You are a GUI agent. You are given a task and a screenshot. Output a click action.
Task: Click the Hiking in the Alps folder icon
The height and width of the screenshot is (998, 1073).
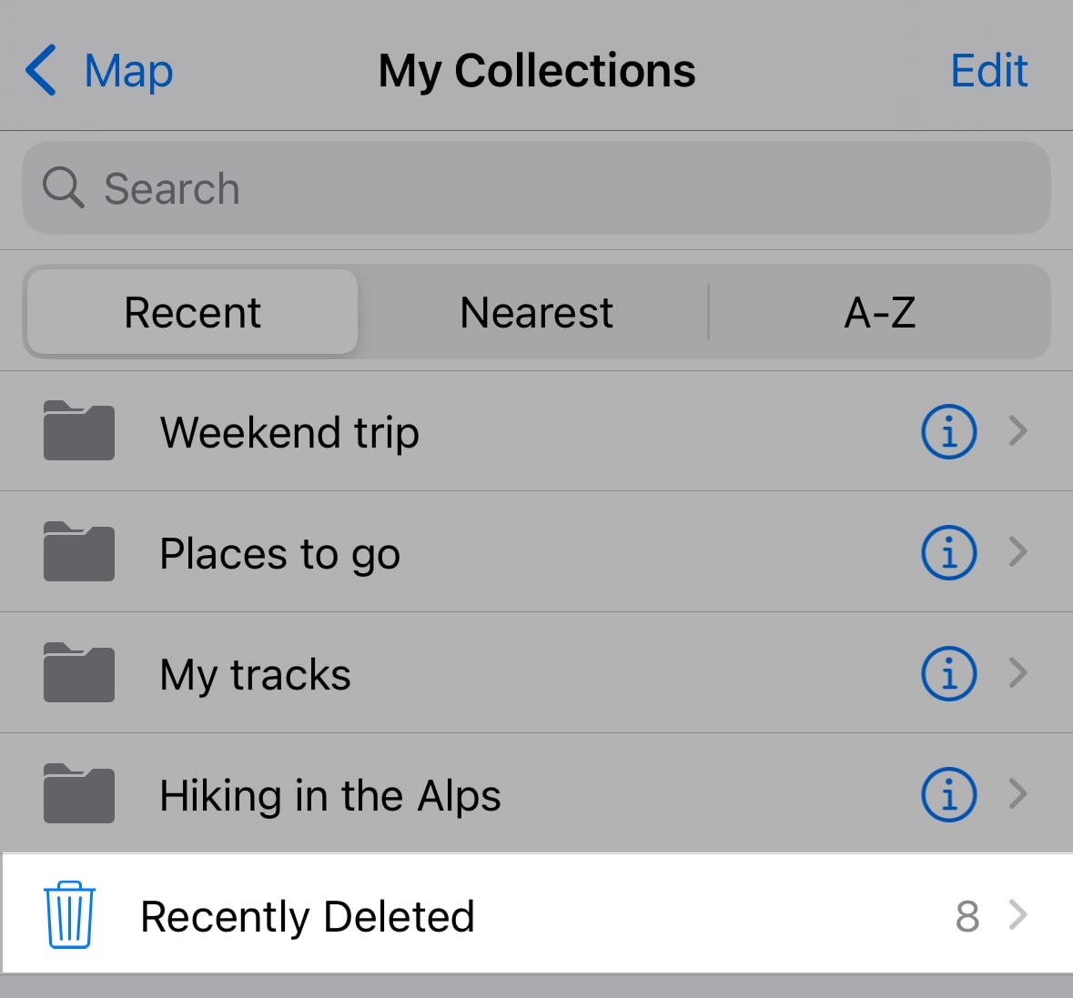[78, 794]
